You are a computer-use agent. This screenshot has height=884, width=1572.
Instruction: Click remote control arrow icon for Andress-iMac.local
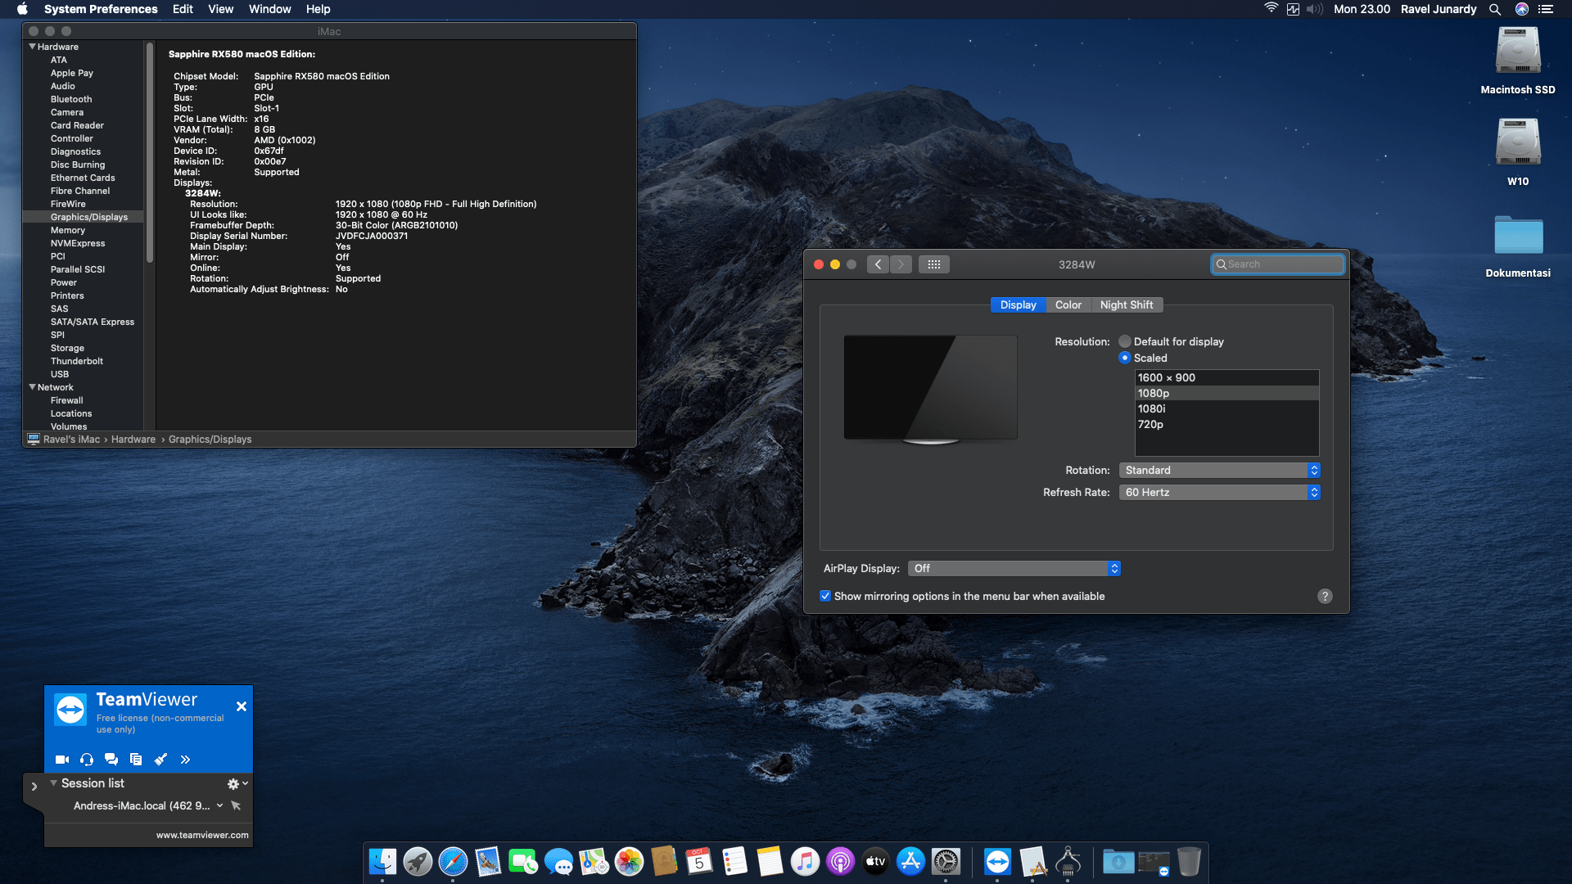[x=236, y=805]
